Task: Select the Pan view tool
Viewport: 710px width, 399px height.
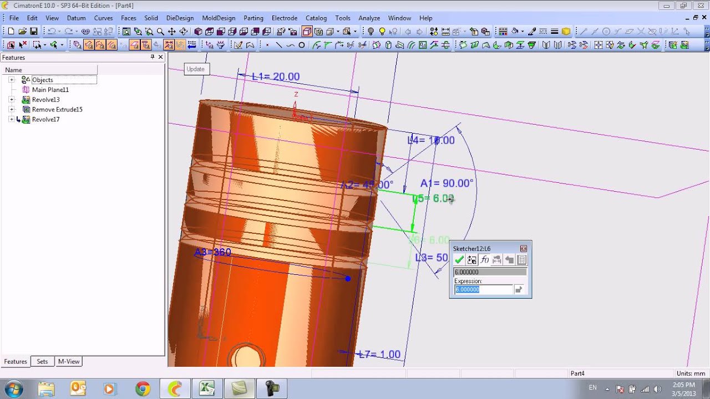Action: click(172, 32)
